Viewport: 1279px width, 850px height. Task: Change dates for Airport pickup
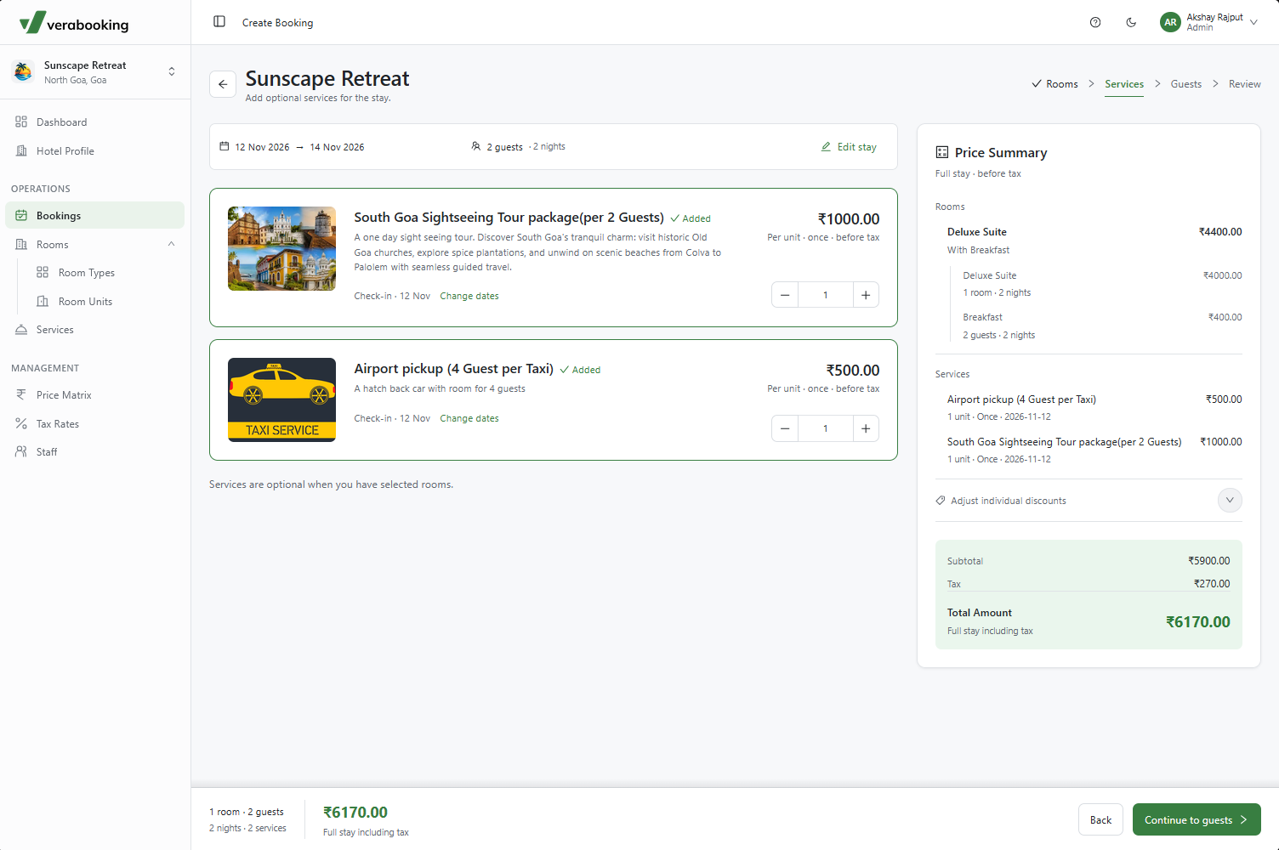click(x=469, y=419)
